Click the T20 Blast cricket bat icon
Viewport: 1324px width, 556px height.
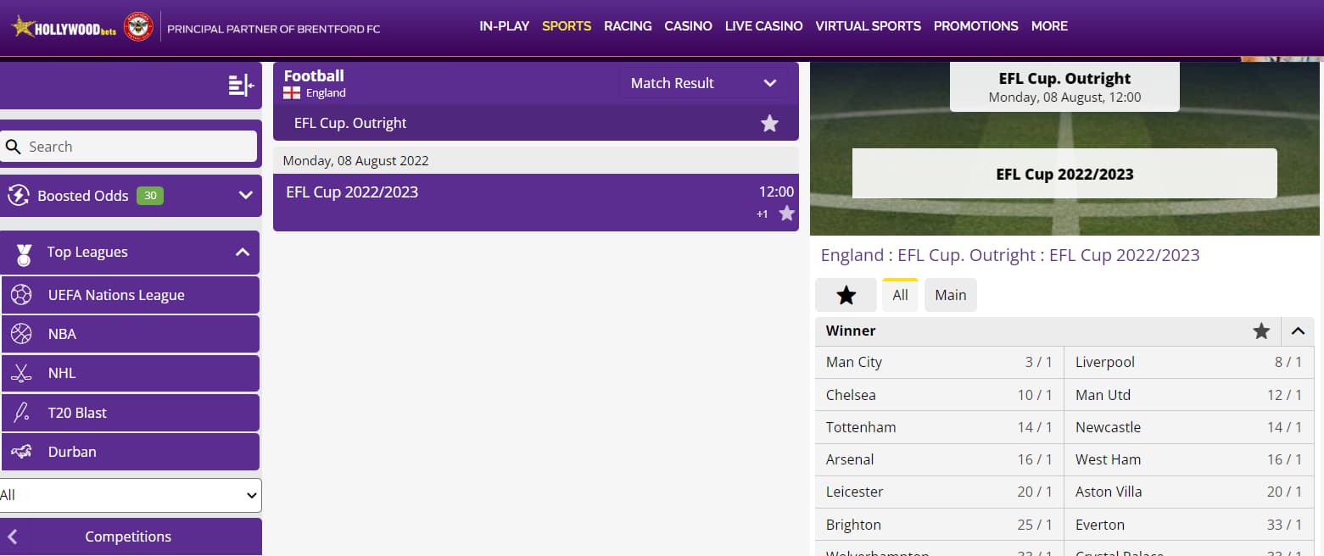[x=21, y=413]
